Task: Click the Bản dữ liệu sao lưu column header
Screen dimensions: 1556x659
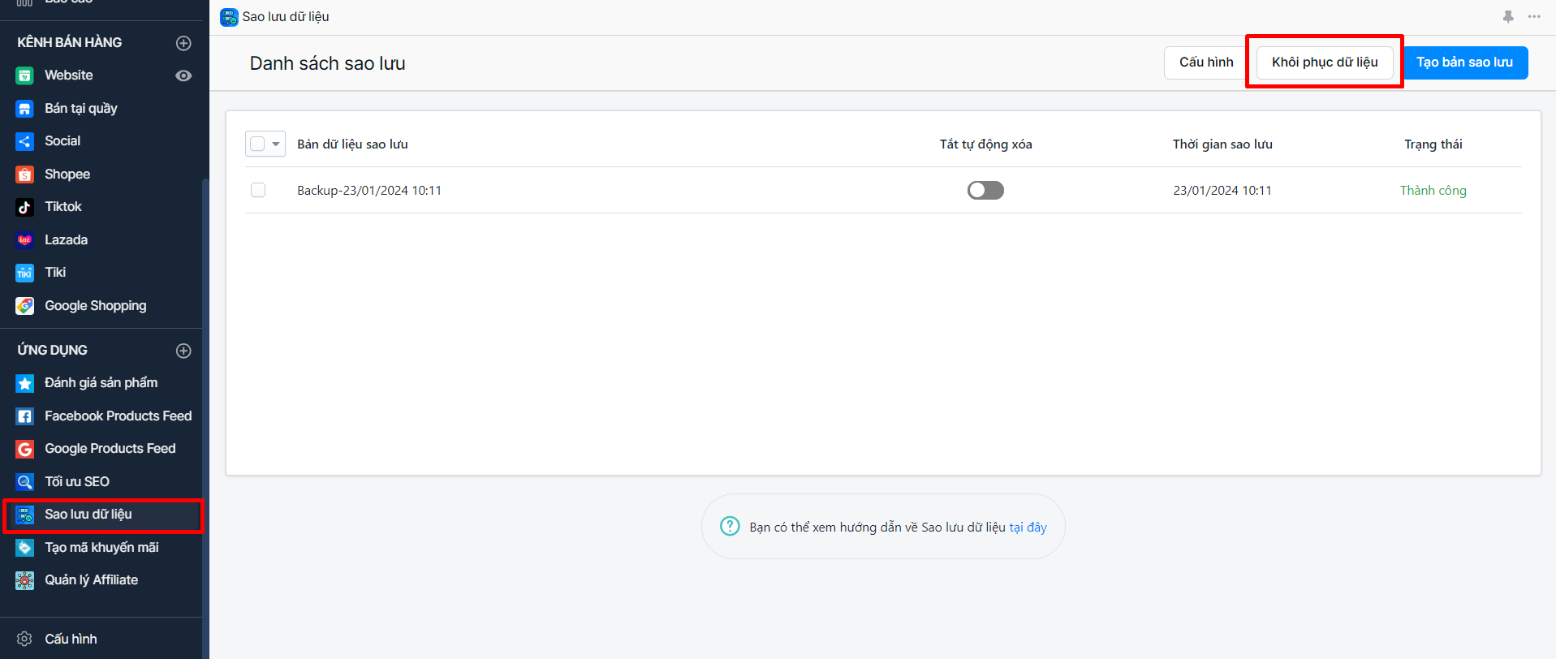Action: coord(352,144)
